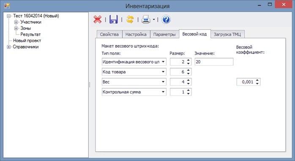This screenshot has width=295, height=161.
Task: Click the vertical splitter grip between panels
Action: coord(90,85)
